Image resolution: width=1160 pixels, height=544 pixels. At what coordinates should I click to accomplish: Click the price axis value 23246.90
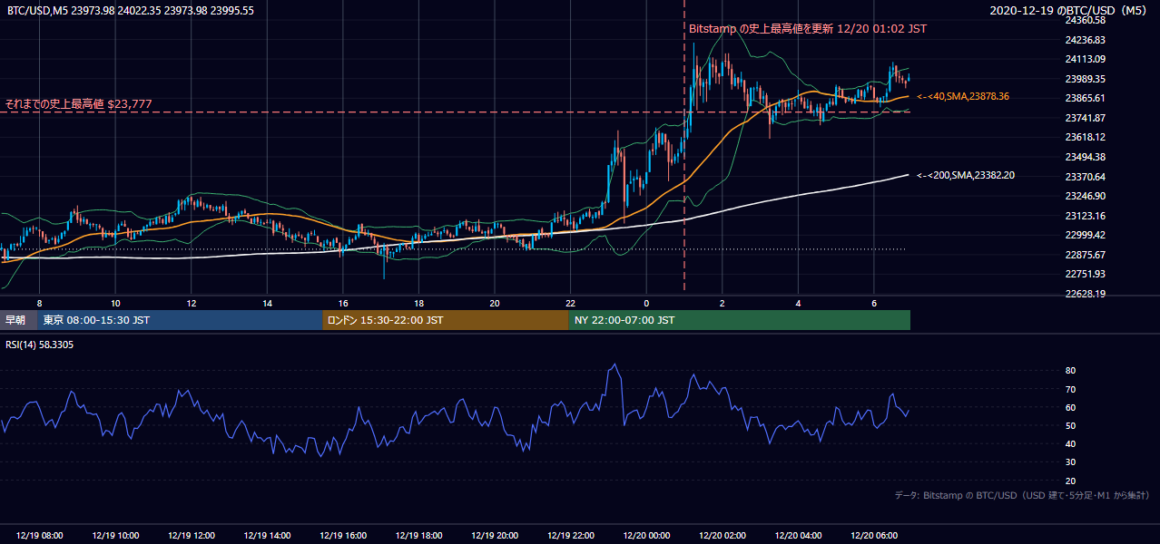pos(1085,196)
